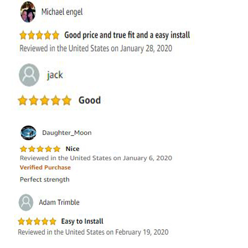This screenshot has height=248, width=248.
Task: Click star rating beside 'Easy to Install'
Action: pos(37,221)
